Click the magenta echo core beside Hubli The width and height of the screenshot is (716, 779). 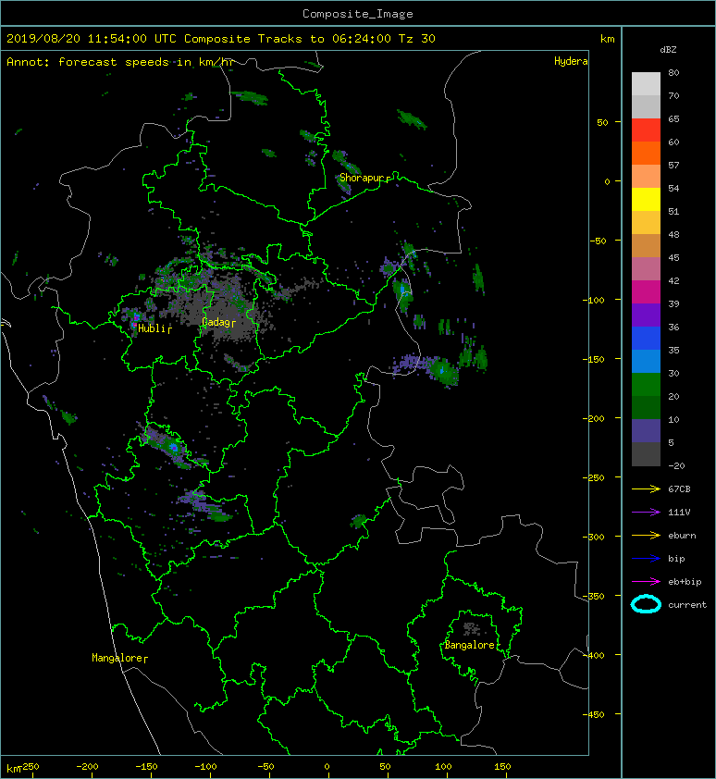tap(135, 320)
